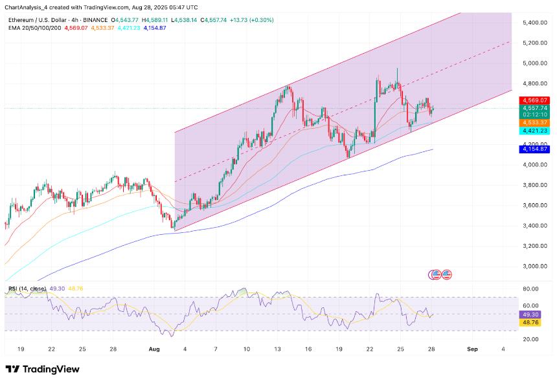Click the RSI (14, close) indicator legend
The height and width of the screenshot is (383, 557).
pyautogui.click(x=27, y=288)
